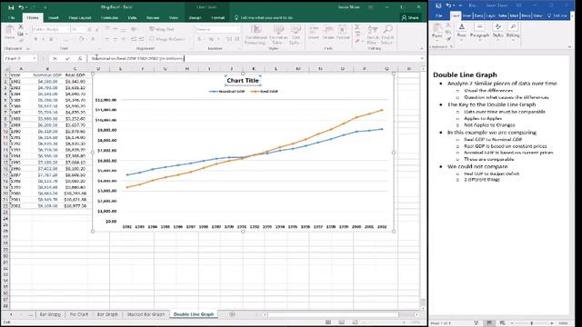Select the Bar Graph sheet tab
582x327 pixels.
107,314
